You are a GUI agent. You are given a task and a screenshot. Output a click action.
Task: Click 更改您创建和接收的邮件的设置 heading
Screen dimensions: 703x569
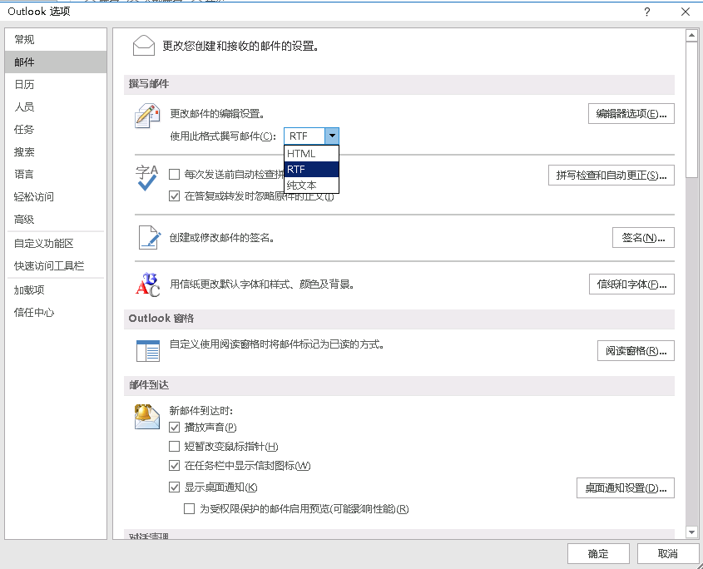(x=240, y=46)
